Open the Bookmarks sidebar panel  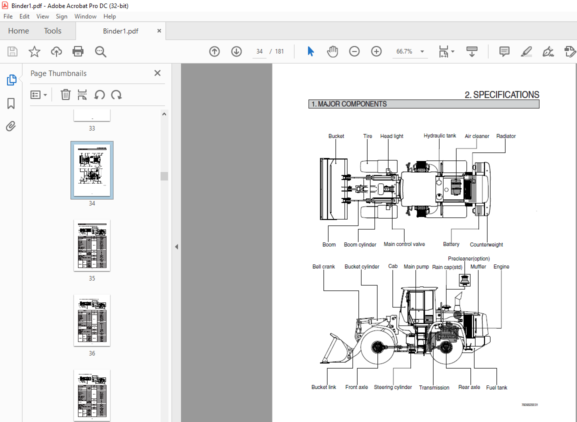coord(11,103)
